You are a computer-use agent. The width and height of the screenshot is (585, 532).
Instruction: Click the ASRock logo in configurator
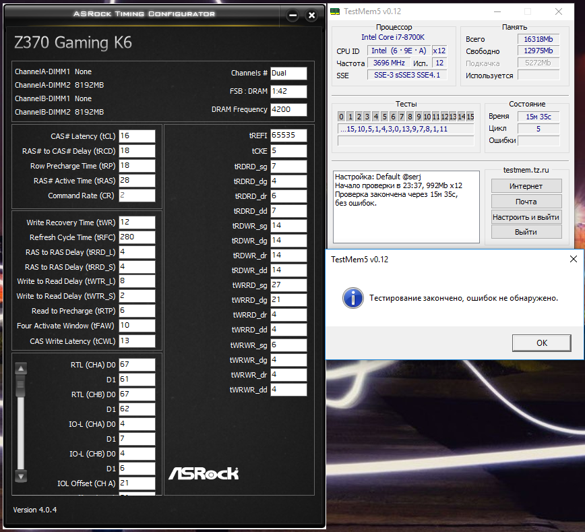(204, 473)
